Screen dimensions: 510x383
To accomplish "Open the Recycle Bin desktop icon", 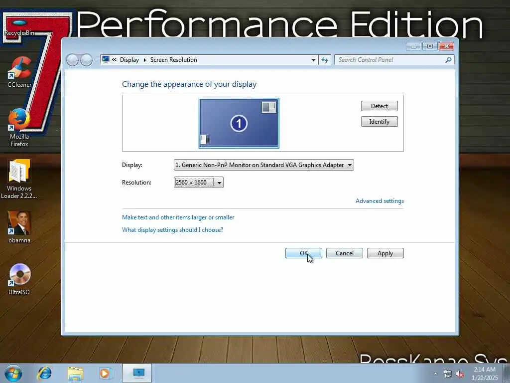I will pyautogui.click(x=19, y=28).
